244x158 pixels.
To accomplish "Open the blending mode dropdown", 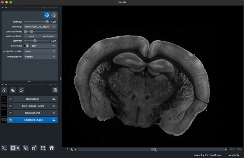I will [40, 26].
